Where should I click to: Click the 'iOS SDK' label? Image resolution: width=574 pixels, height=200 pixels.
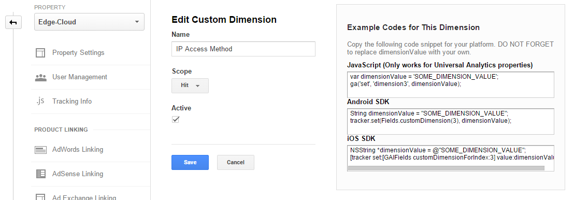361,138
